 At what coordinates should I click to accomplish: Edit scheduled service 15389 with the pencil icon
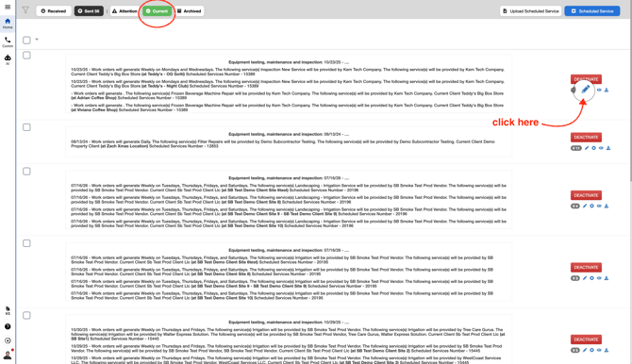[585, 90]
